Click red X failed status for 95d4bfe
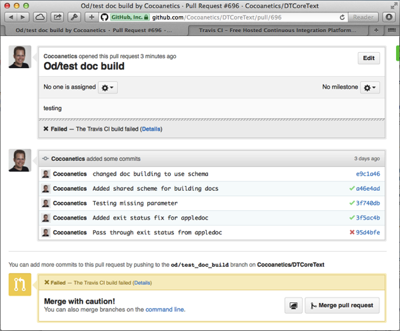 (352, 232)
